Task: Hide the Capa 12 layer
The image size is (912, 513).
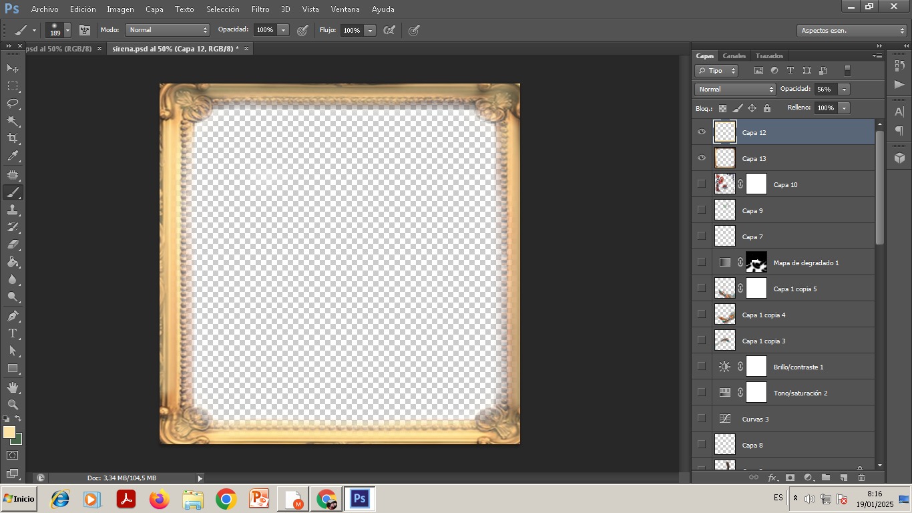Action: coord(701,132)
